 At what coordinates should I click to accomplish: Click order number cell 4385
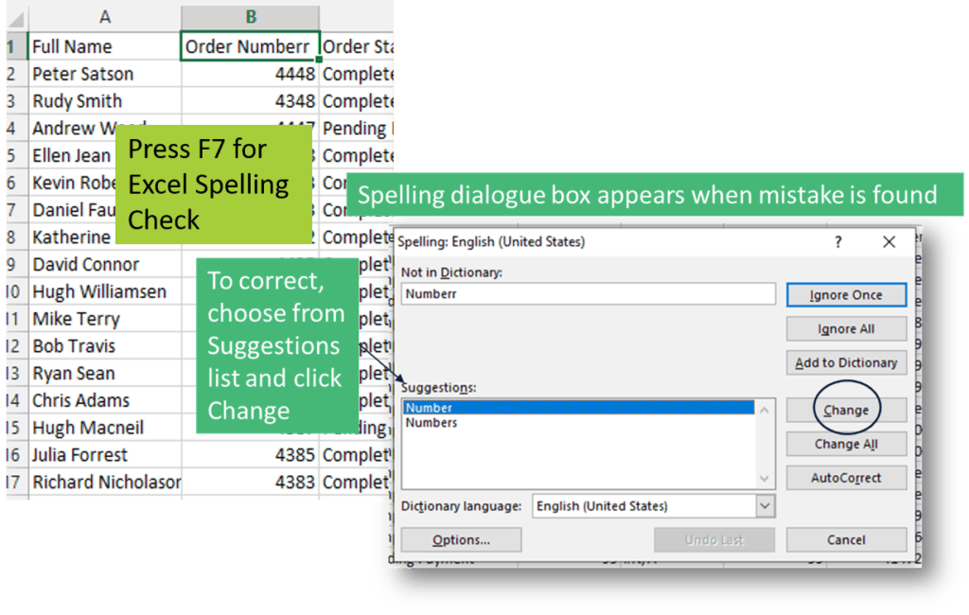tap(250, 454)
